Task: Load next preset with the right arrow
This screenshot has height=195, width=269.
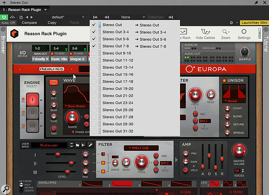Action: [x=32, y=17]
